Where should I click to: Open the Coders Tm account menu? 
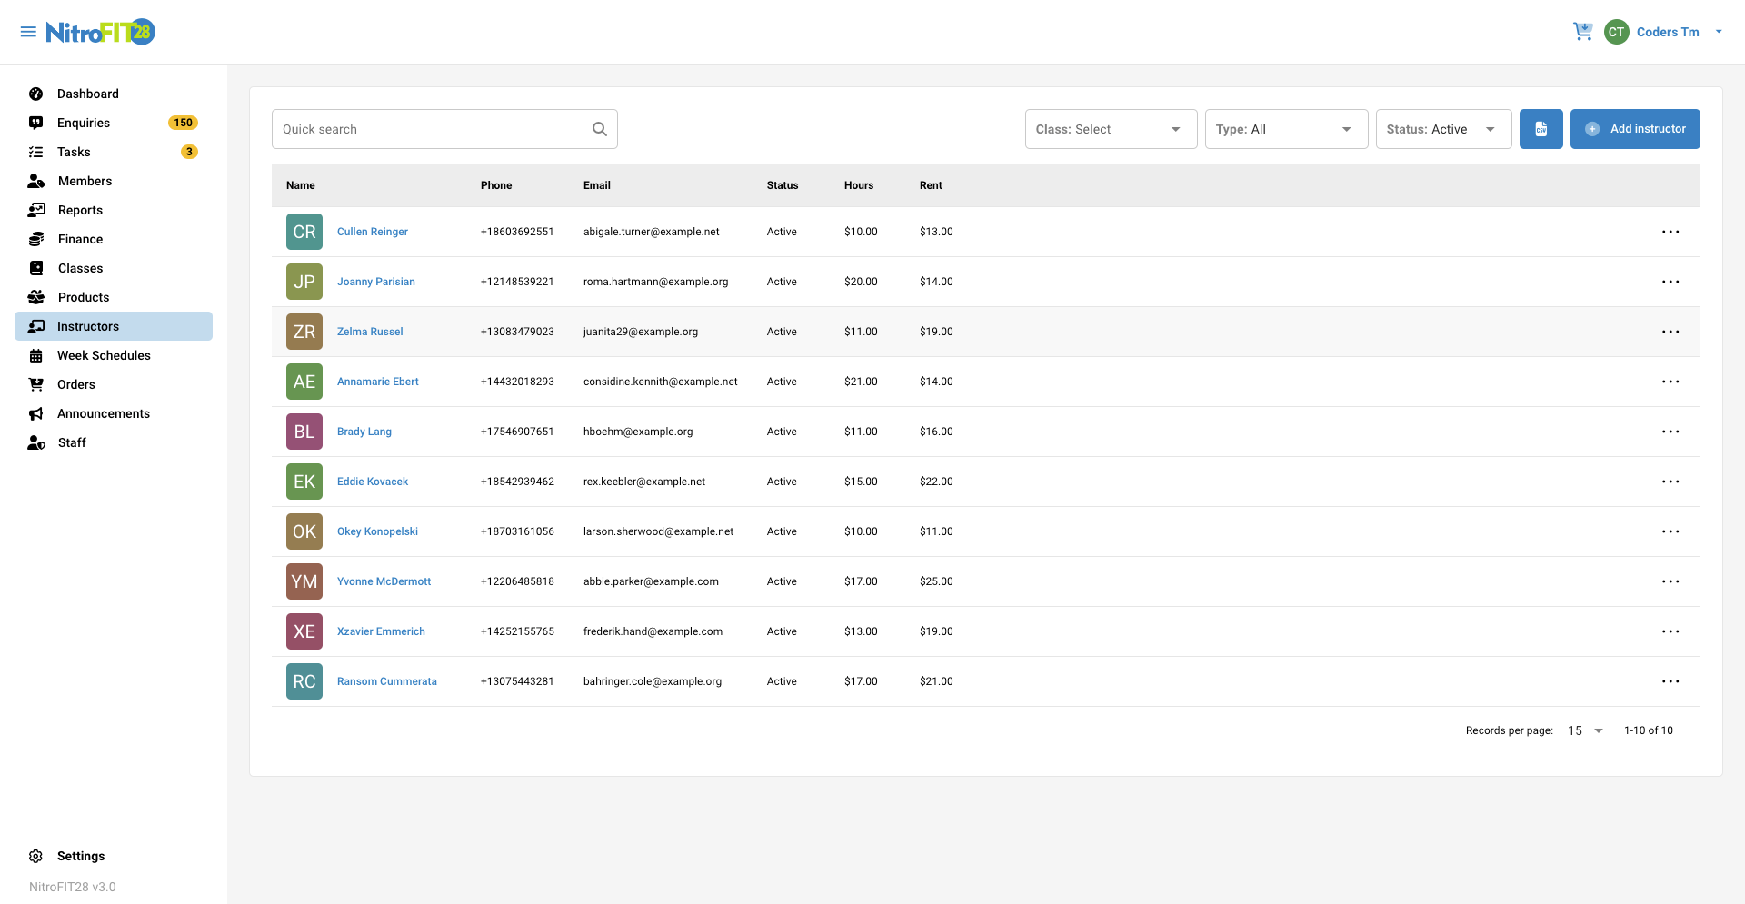click(x=1667, y=31)
